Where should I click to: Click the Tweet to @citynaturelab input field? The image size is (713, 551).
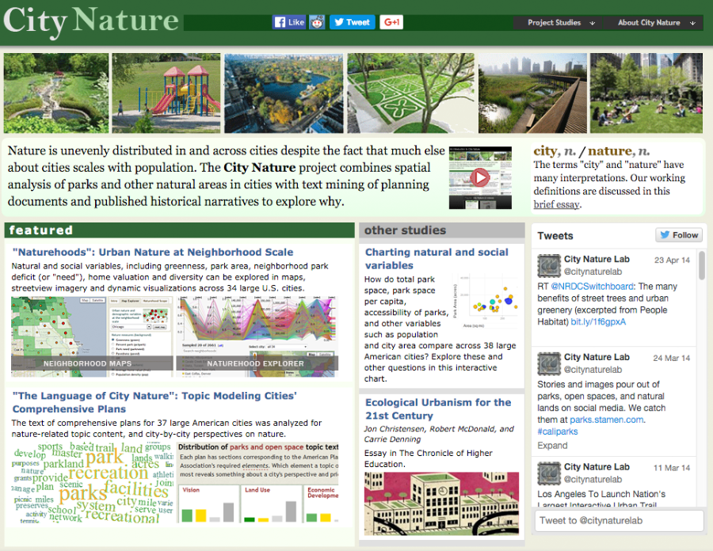[x=618, y=520]
